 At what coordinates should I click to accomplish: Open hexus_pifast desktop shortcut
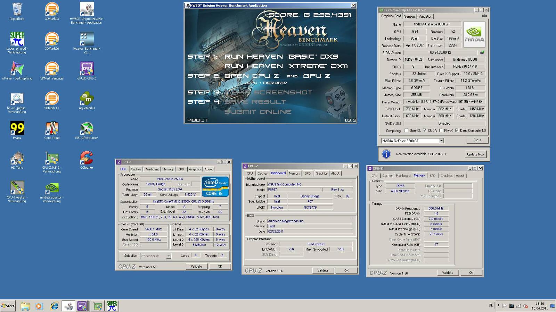[x=17, y=99]
